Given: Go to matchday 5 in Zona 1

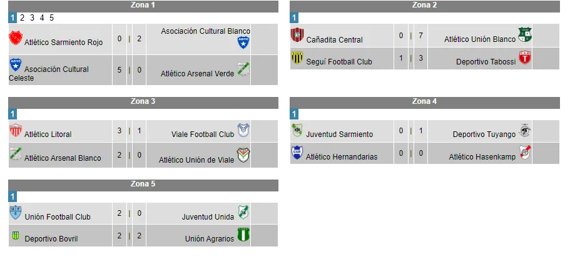Looking at the screenshot, I should [x=52, y=18].
